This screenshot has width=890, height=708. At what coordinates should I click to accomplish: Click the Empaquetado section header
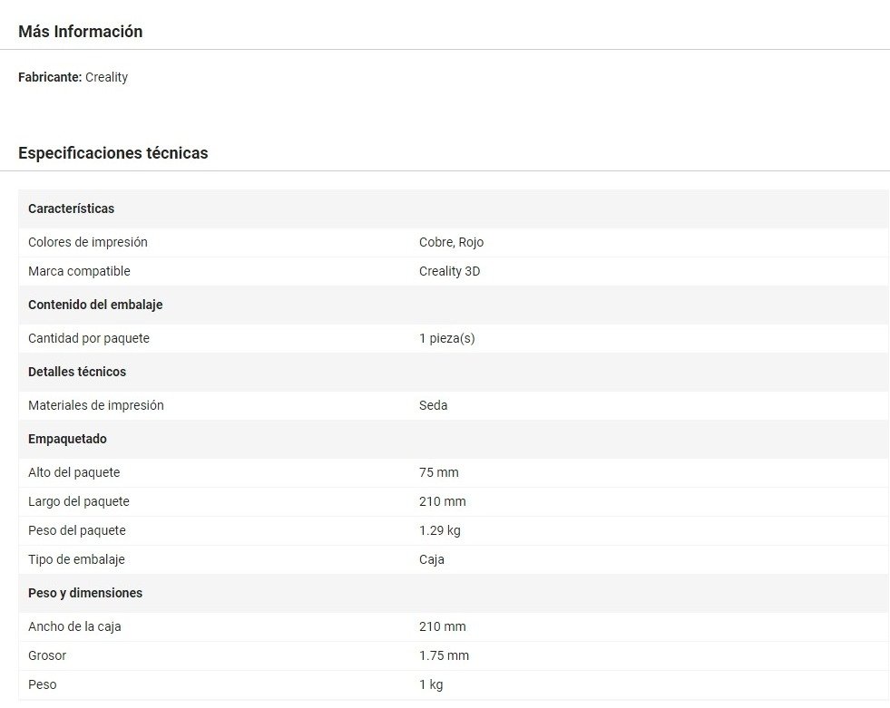(67, 439)
